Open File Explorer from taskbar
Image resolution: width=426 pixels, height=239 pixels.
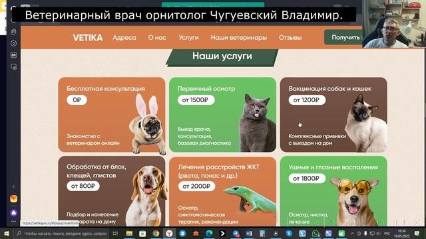click(129, 233)
